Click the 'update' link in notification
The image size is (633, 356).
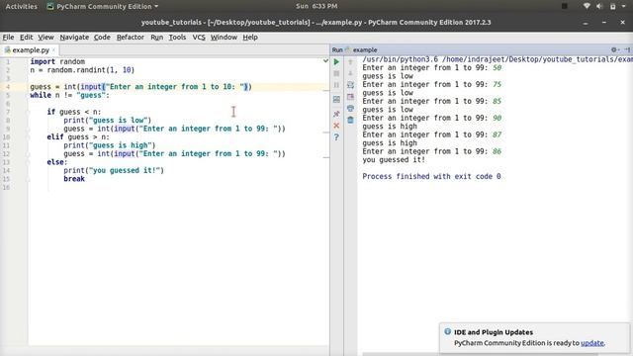click(x=592, y=343)
